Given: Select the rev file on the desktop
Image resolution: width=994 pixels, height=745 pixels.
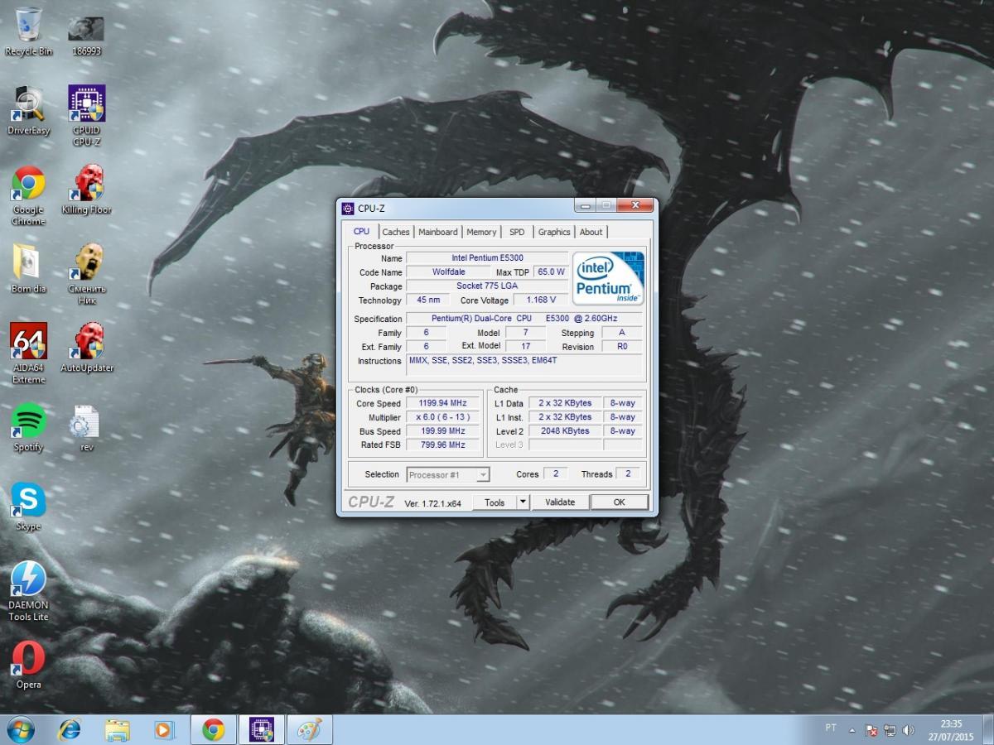Looking at the screenshot, I should 86,427.
